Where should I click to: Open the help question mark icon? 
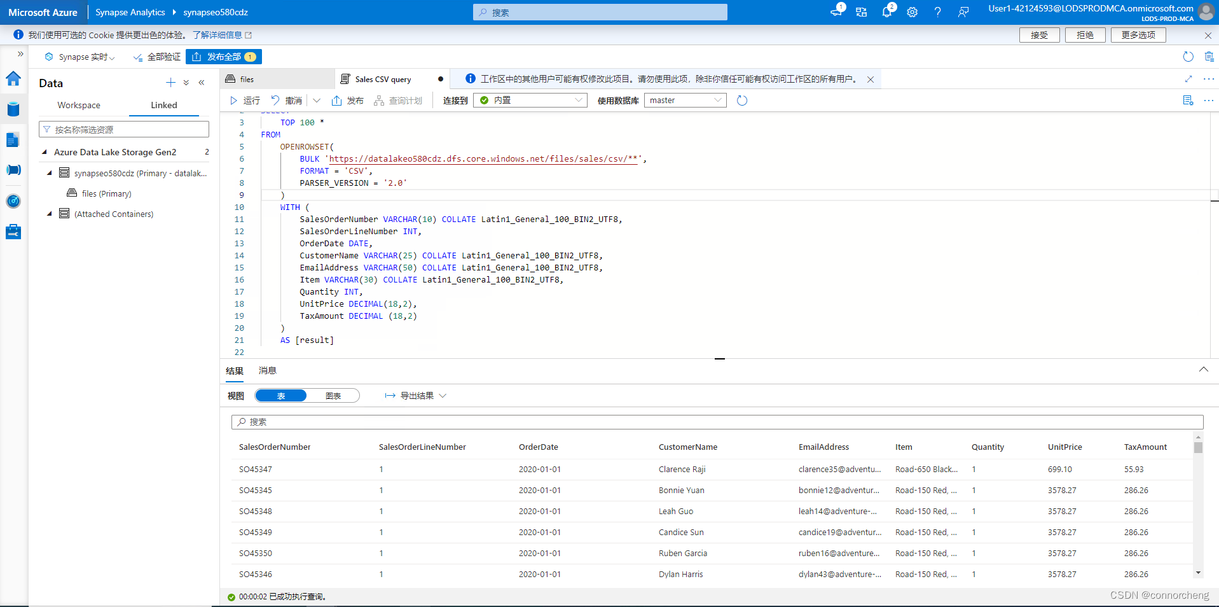938,12
